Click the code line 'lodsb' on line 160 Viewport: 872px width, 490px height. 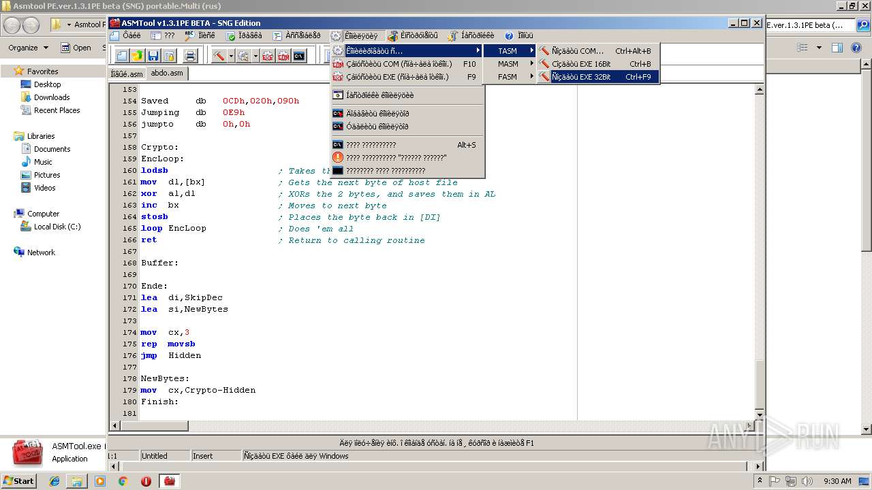[x=154, y=171]
